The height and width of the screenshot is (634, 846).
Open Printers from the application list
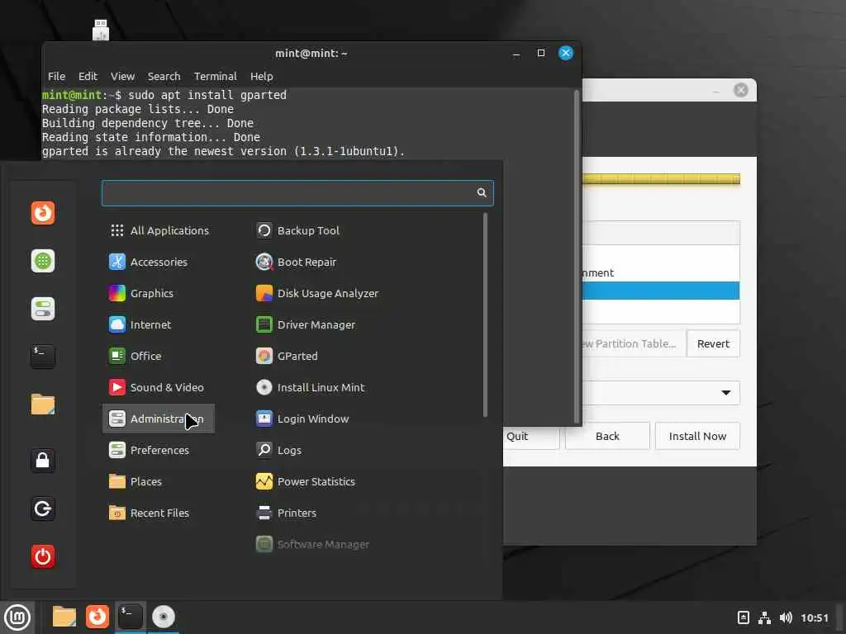click(x=286, y=512)
